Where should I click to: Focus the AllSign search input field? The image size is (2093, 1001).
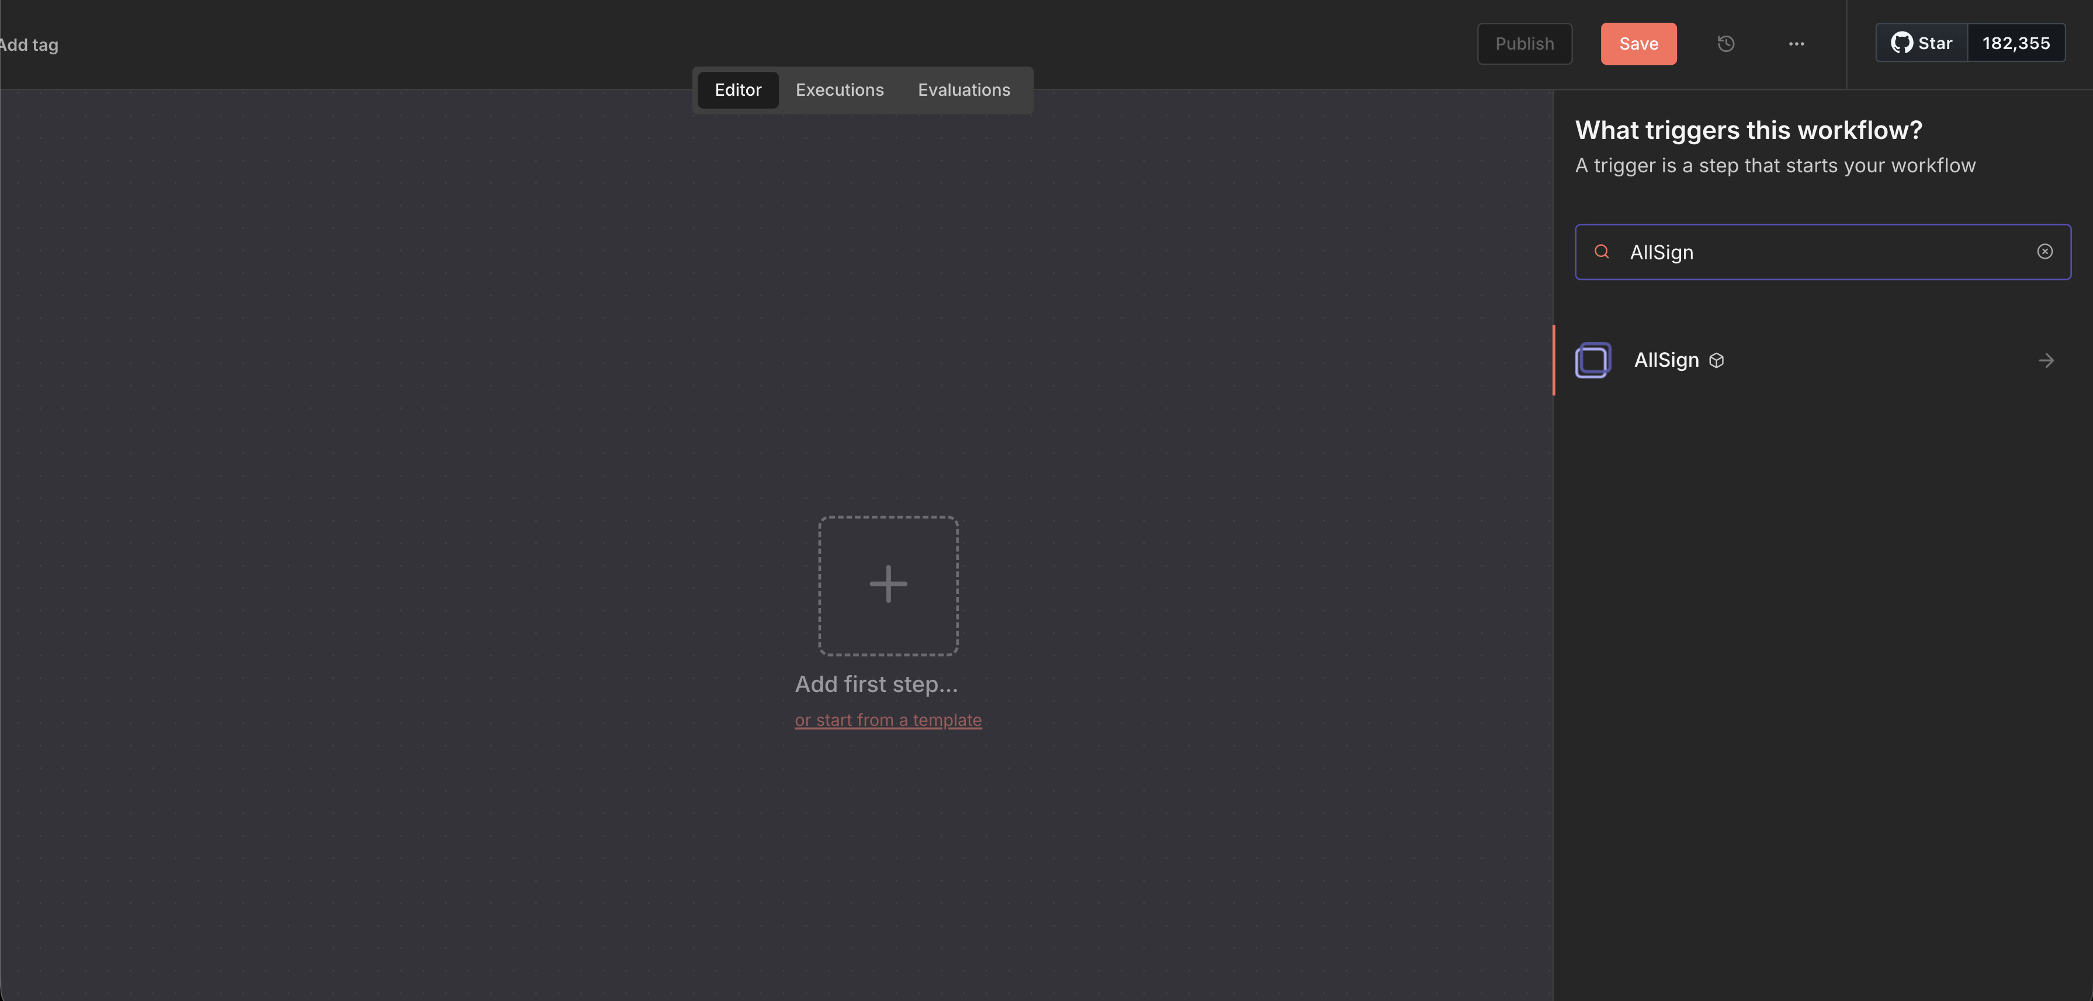[x=1787, y=252]
